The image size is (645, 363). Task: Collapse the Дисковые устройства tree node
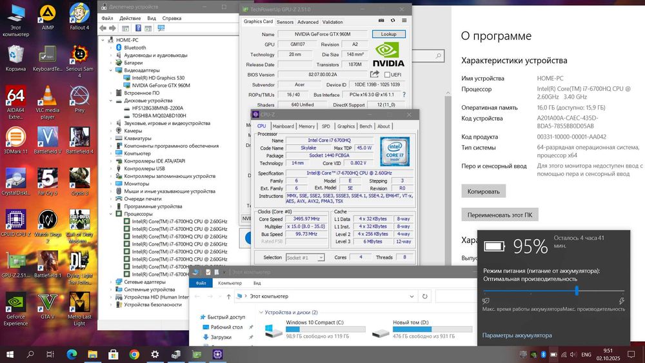click(111, 101)
